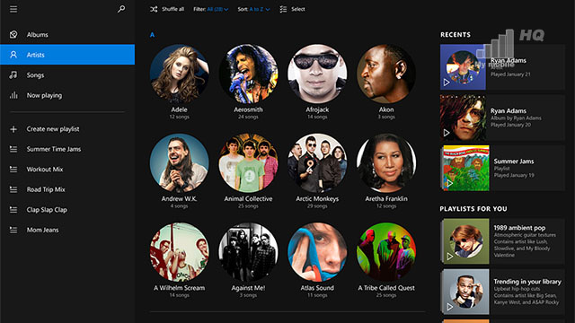
Task: Open Arctic Monkeys artist photo
Action: tap(317, 163)
